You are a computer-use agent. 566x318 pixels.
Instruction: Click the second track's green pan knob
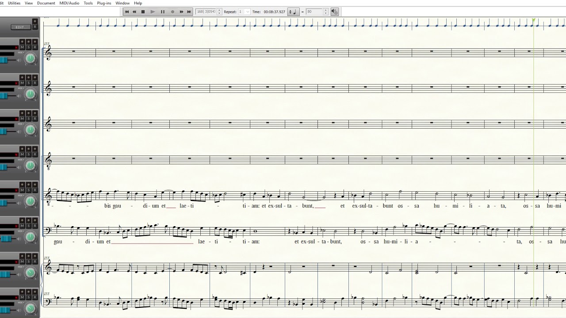30,94
